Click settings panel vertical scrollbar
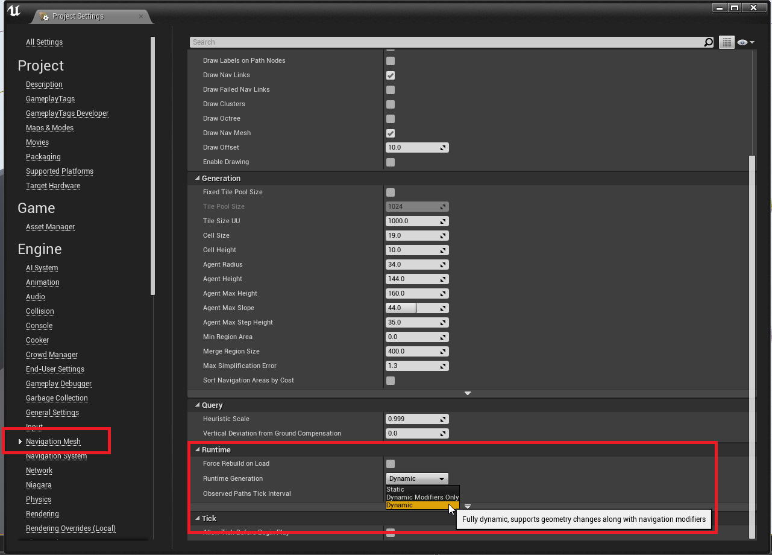Viewport: 772px width, 555px height. click(x=752, y=347)
